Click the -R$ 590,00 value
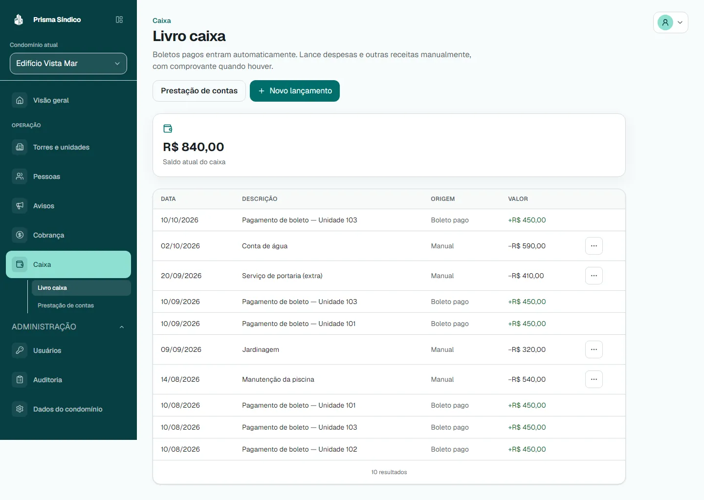The width and height of the screenshot is (704, 500). point(527,246)
